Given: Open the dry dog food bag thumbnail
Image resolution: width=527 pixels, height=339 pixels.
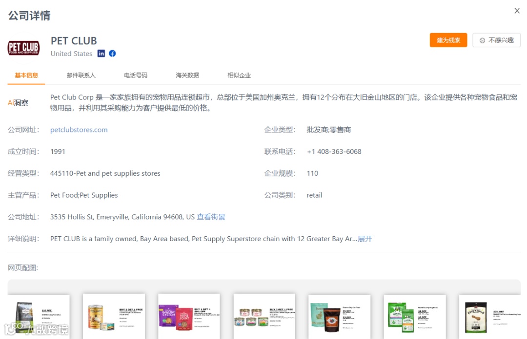Looking at the screenshot, I should coord(39,317).
